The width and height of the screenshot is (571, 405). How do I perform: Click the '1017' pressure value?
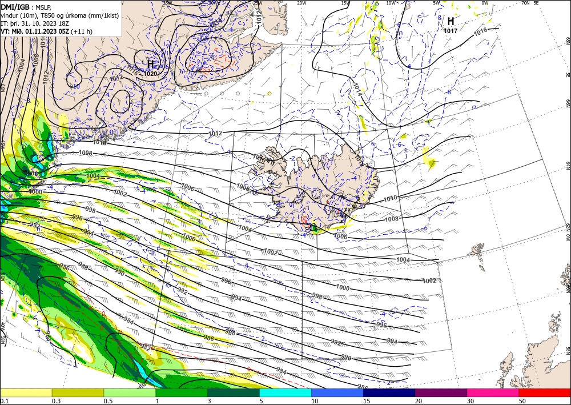[451, 31]
